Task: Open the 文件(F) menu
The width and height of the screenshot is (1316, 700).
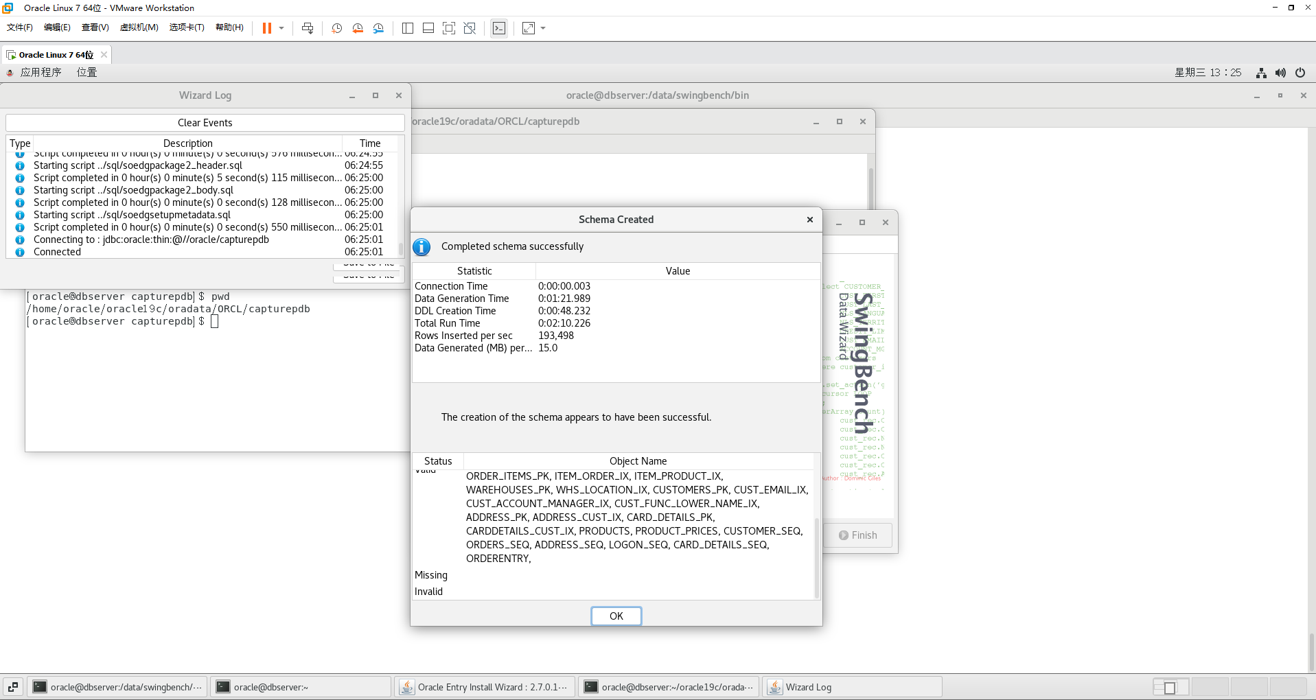Action: point(20,27)
